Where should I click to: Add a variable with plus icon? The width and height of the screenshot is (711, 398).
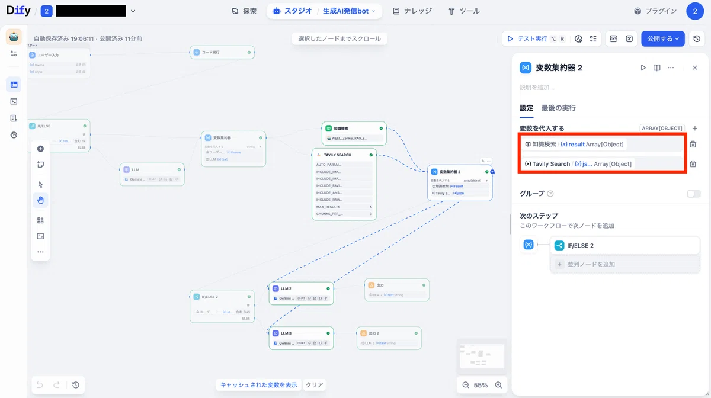[x=695, y=128]
